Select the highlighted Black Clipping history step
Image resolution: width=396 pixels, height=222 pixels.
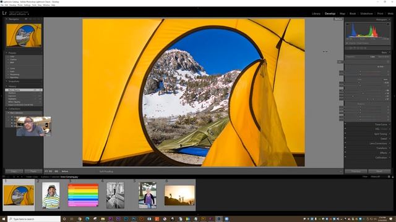tap(24, 90)
